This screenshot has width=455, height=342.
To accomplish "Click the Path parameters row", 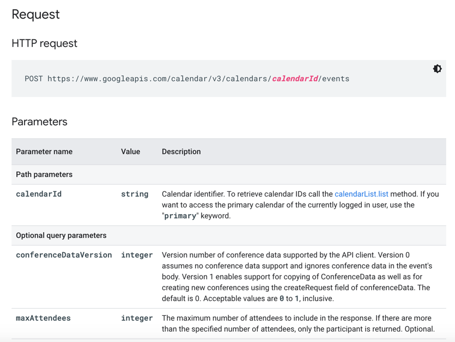I will 229,175.
